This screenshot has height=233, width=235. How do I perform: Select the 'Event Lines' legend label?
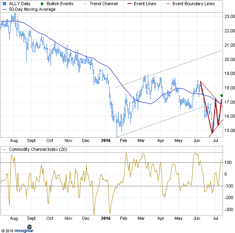pyautogui.click(x=145, y=4)
